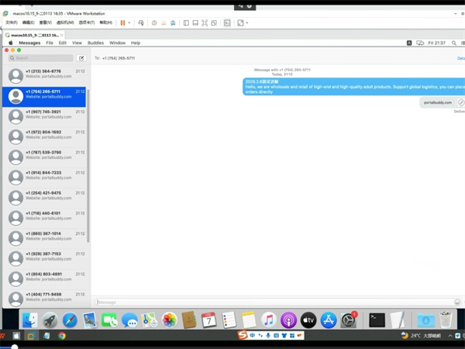Select conversation with +1 (213) 364-6776
The width and height of the screenshot is (465, 349).
click(46, 74)
